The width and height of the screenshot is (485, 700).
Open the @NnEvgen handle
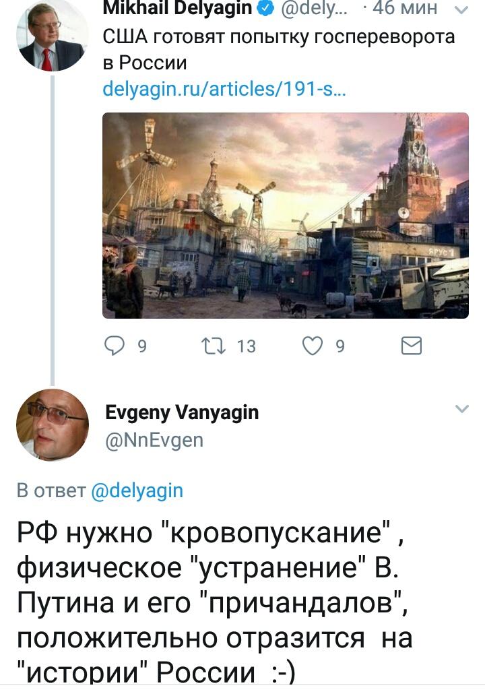pyautogui.click(x=154, y=440)
